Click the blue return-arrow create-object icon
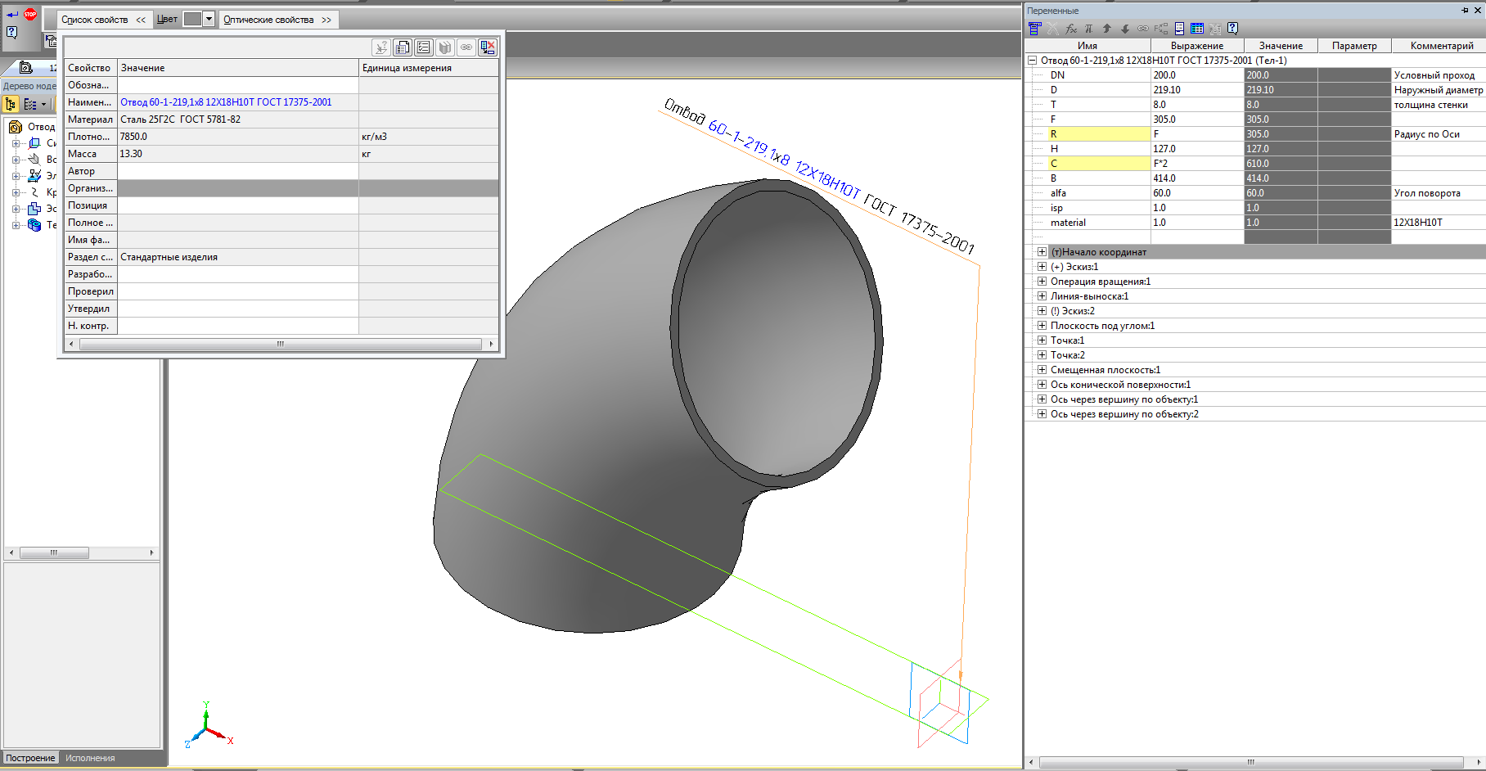Screen dimensions: 1486x771 pos(12,15)
